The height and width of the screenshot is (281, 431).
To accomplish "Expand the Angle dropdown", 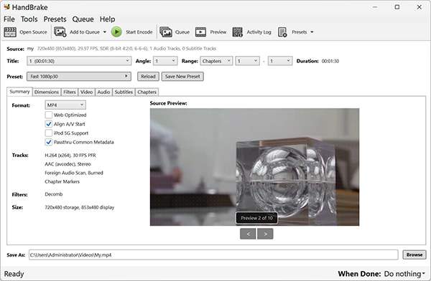I will point(165,61).
